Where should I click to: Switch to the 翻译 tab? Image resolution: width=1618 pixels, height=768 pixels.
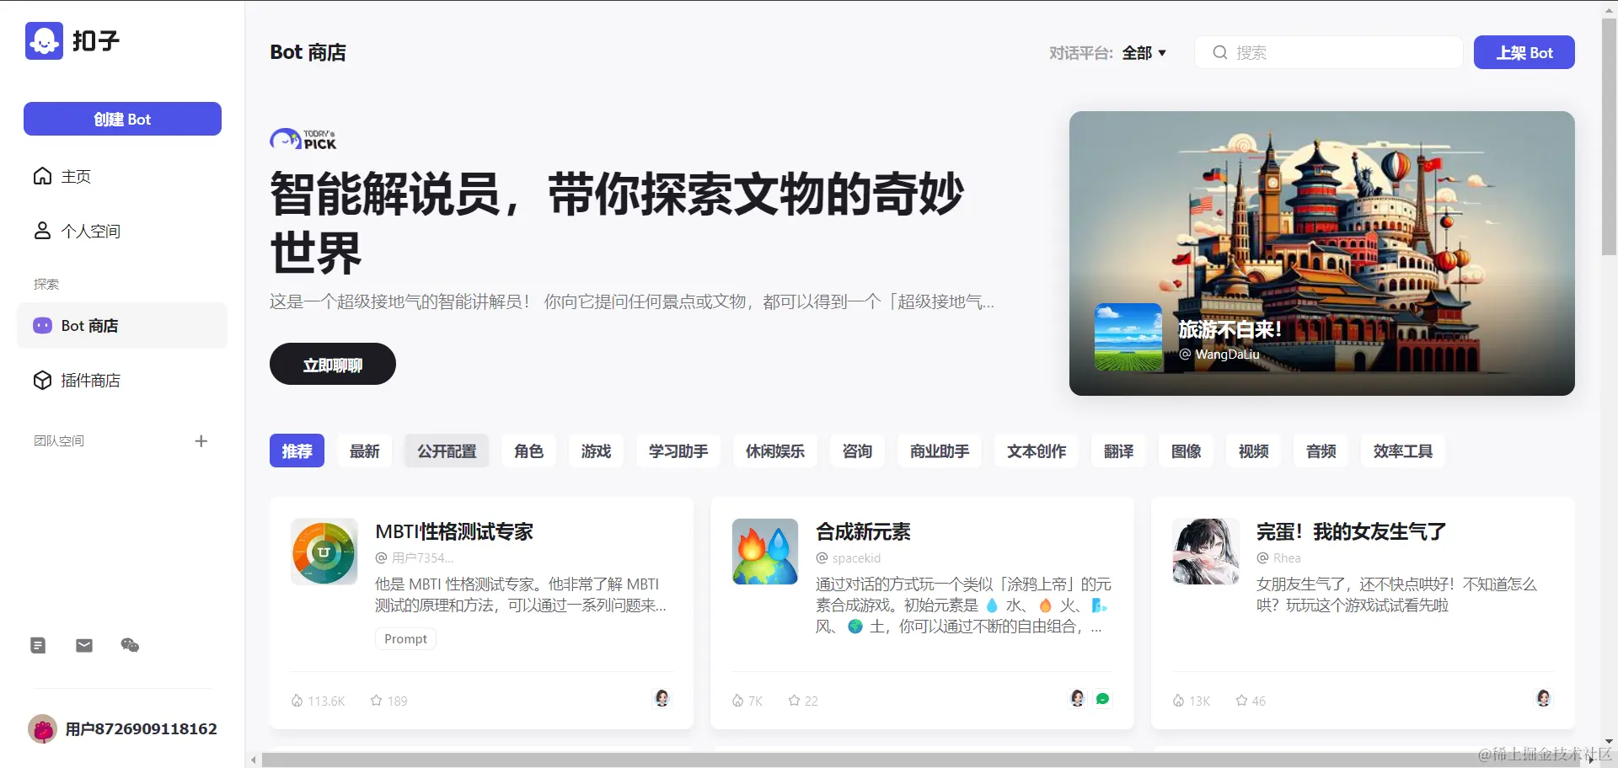[x=1119, y=451]
